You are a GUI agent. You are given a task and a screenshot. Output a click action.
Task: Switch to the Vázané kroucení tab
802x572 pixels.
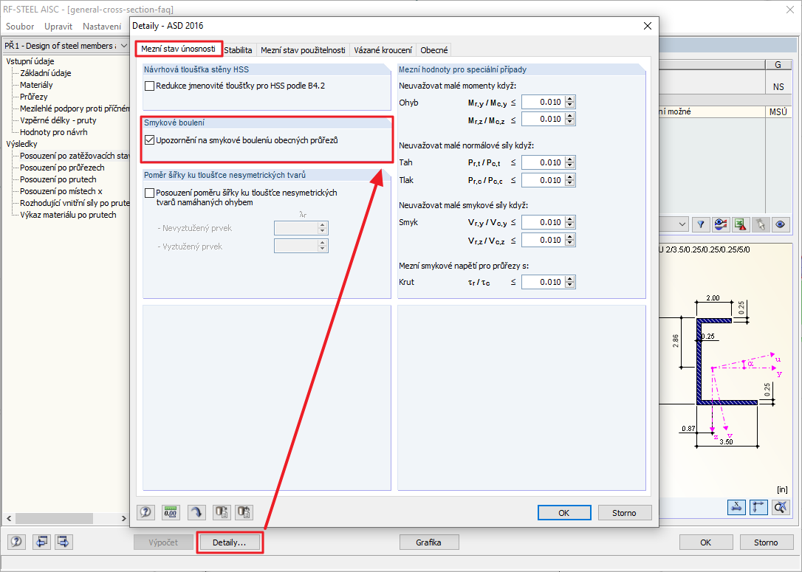click(383, 50)
